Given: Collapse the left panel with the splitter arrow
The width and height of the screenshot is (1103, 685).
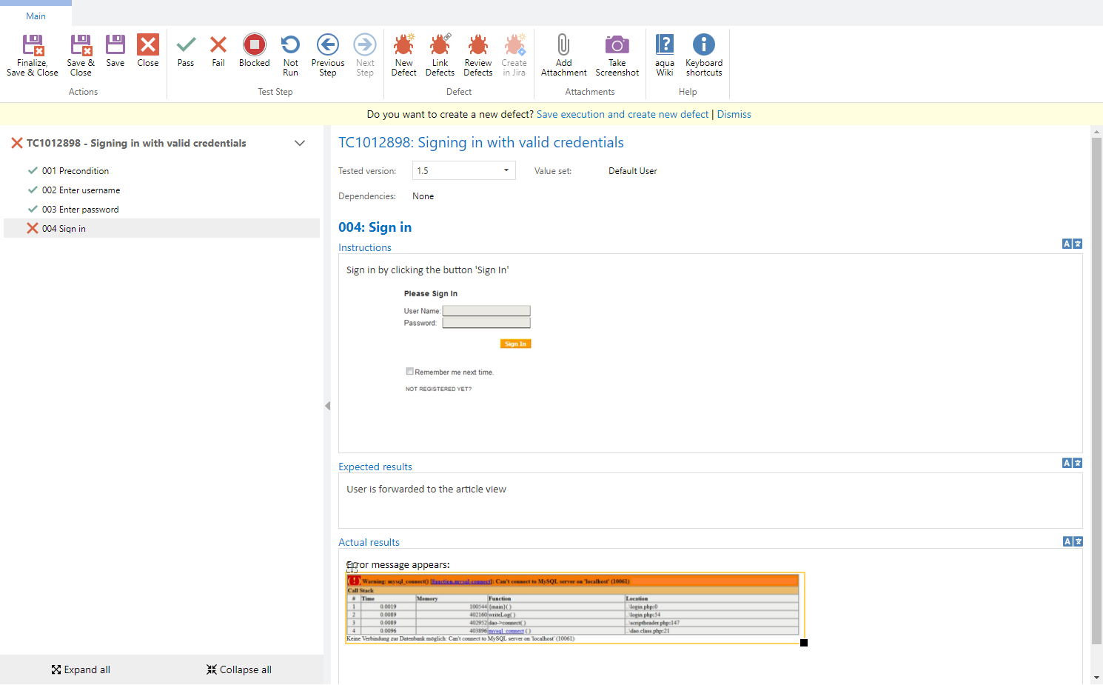Looking at the screenshot, I should coord(327,406).
